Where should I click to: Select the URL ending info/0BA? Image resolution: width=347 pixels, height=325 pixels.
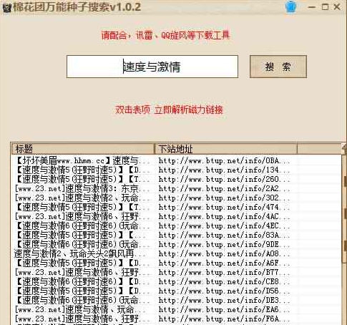pyautogui.click(x=224, y=160)
